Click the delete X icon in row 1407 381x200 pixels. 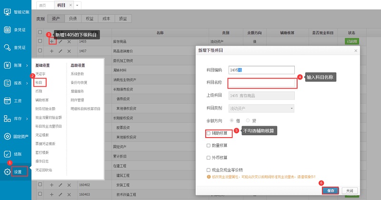coord(69,51)
